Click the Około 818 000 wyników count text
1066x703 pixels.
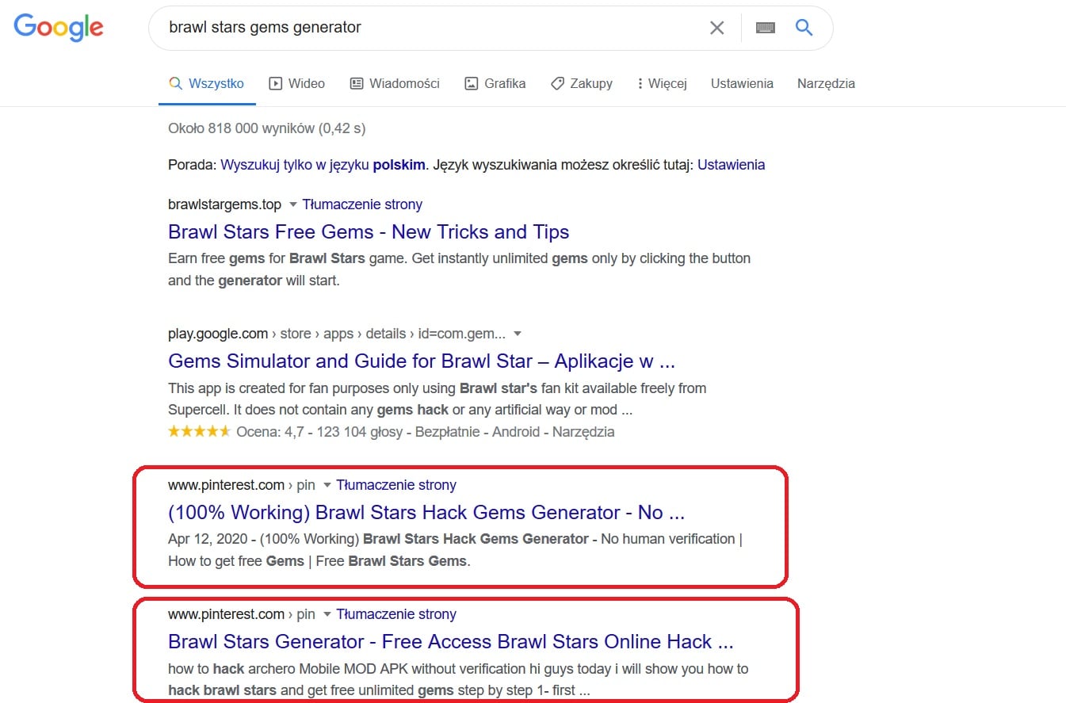[266, 128]
